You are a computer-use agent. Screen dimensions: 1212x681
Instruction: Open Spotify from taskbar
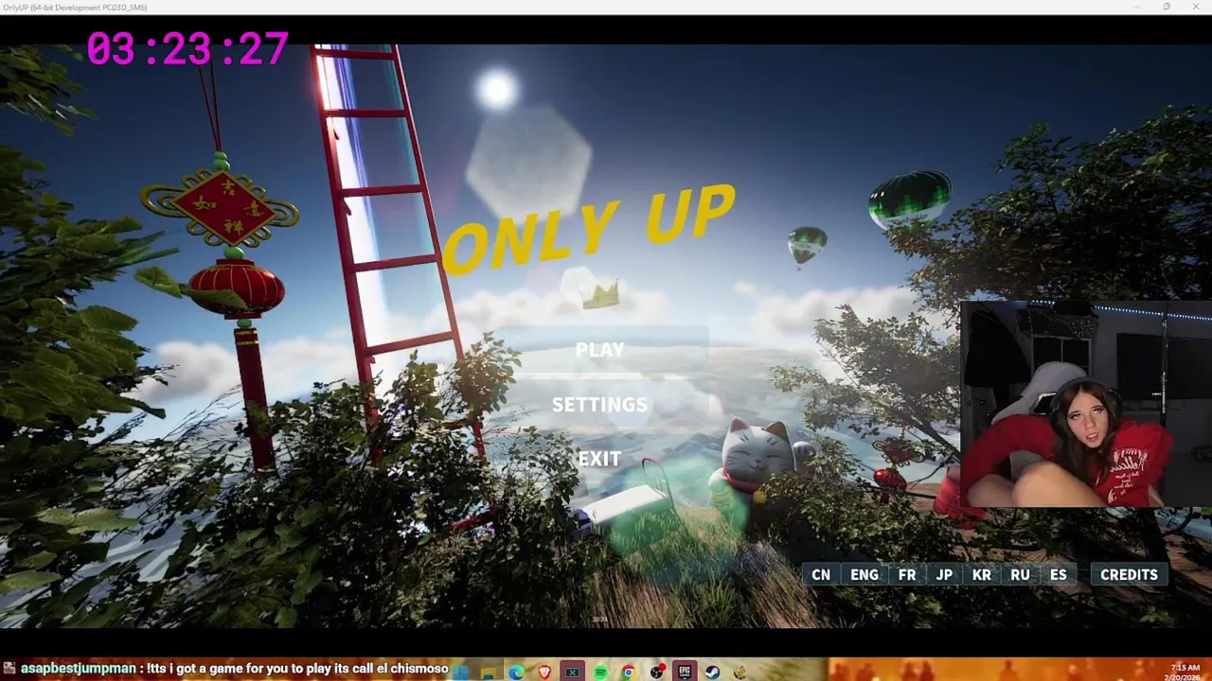(600, 672)
